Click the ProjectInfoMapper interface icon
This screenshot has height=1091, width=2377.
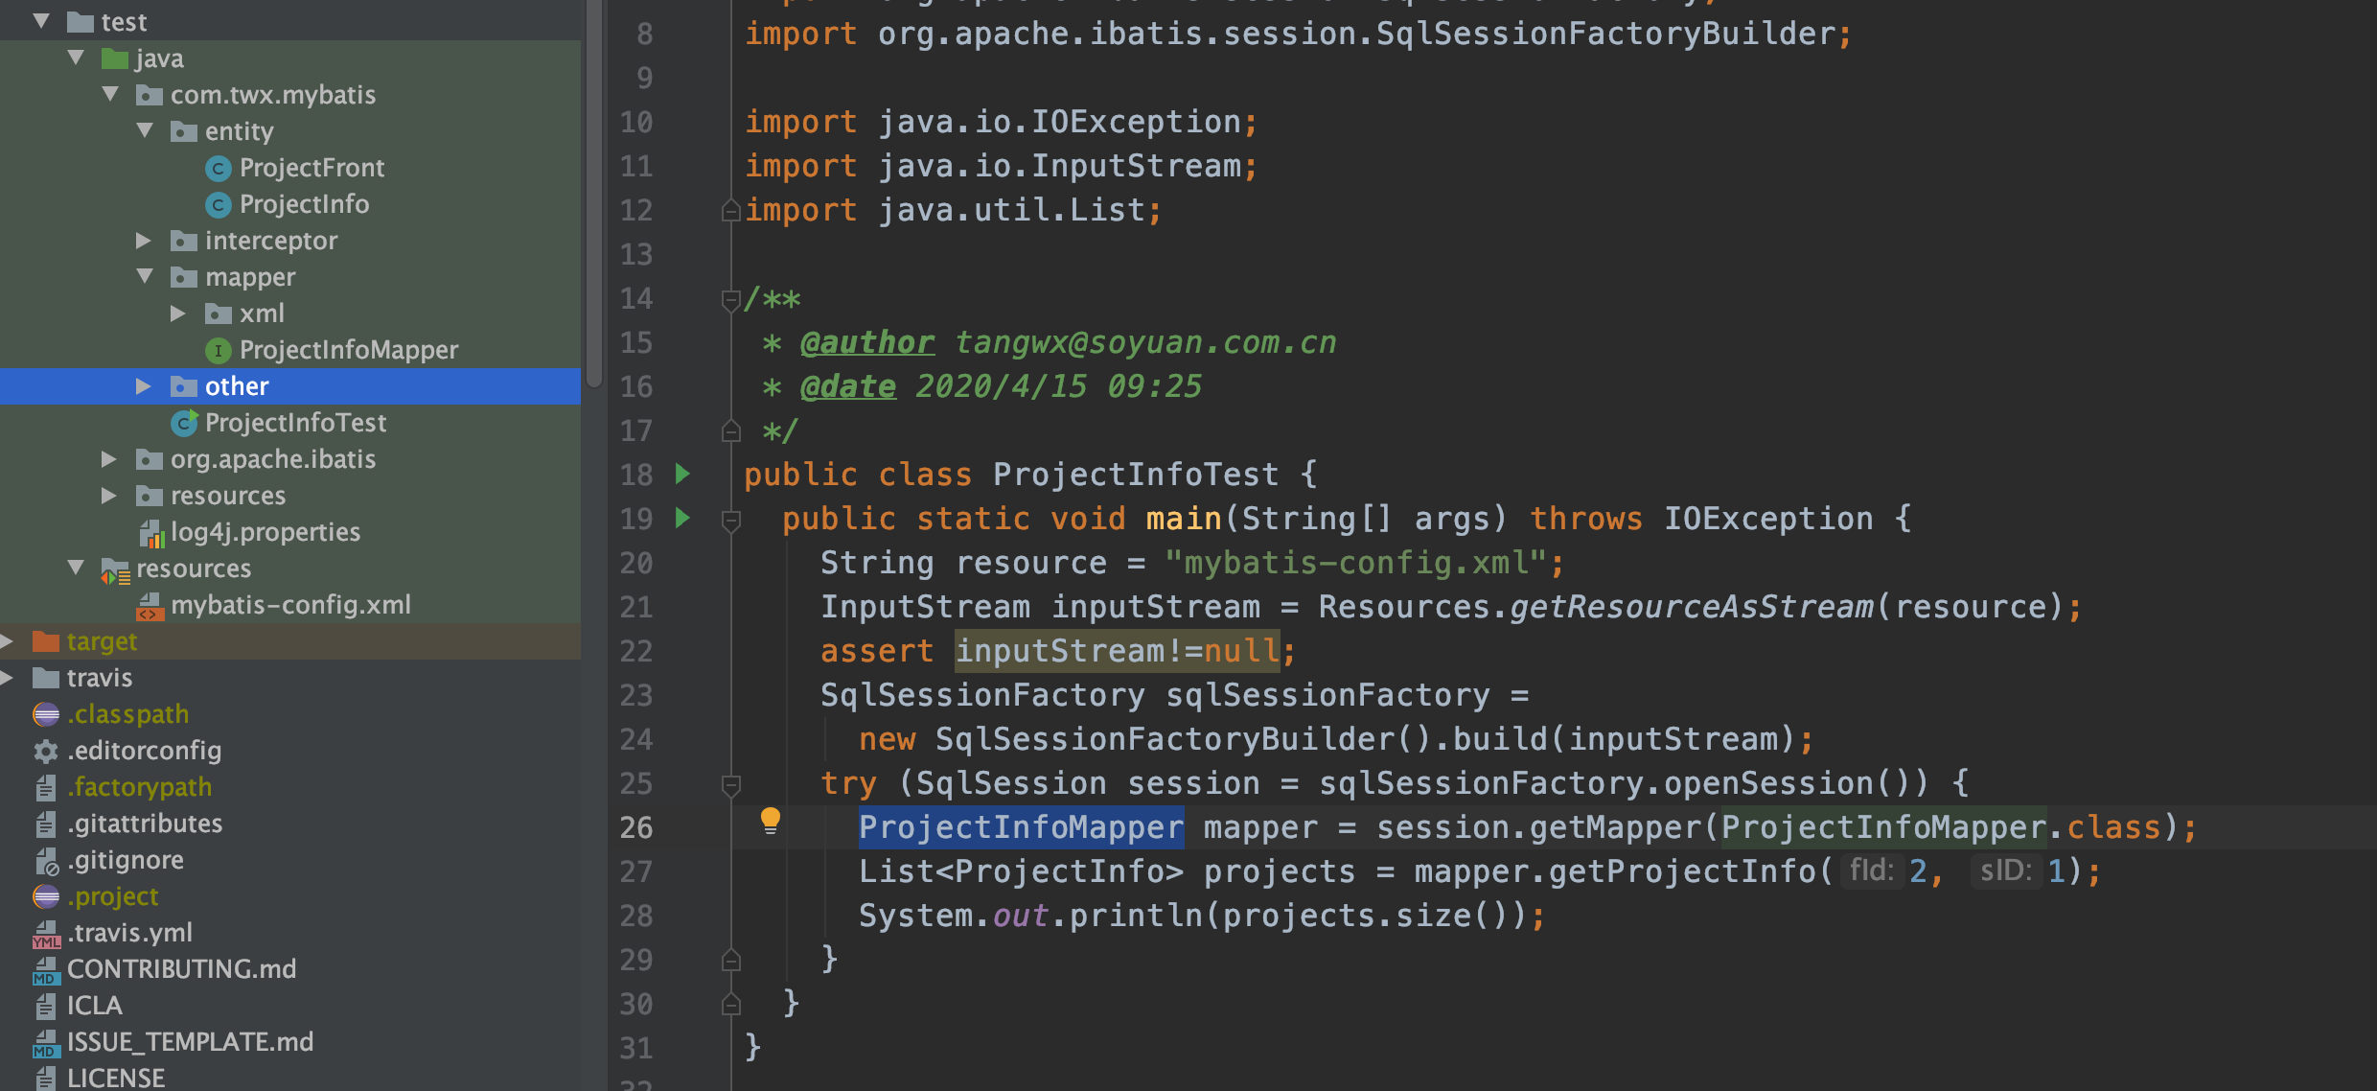tap(219, 351)
